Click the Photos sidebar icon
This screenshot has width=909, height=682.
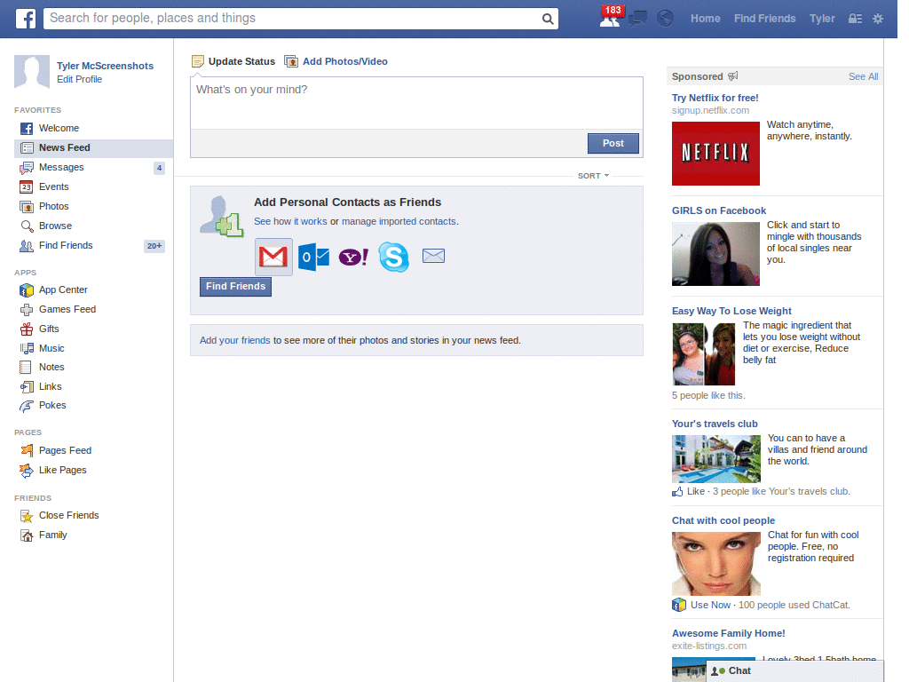point(27,206)
